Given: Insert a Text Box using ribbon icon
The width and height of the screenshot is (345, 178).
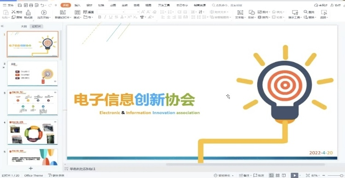Looking at the screenshot, I should (x=240, y=12).
